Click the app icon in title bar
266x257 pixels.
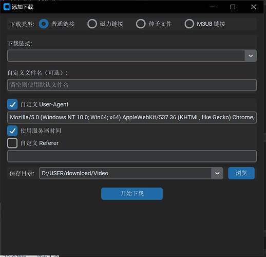pyautogui.click(x=7, y=7)
